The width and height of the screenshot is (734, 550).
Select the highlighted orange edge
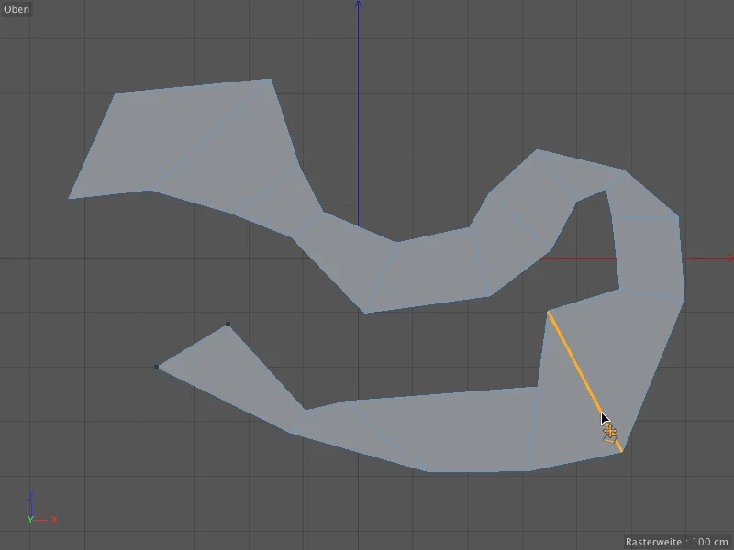[x=585, y=380]
